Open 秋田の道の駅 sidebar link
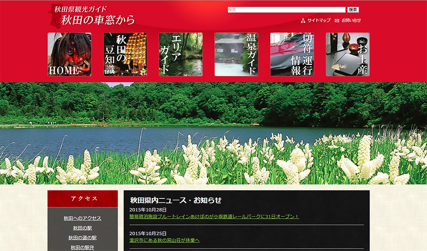Image resolution: width=427 pixels, height=251 pixels. point(82,238)
